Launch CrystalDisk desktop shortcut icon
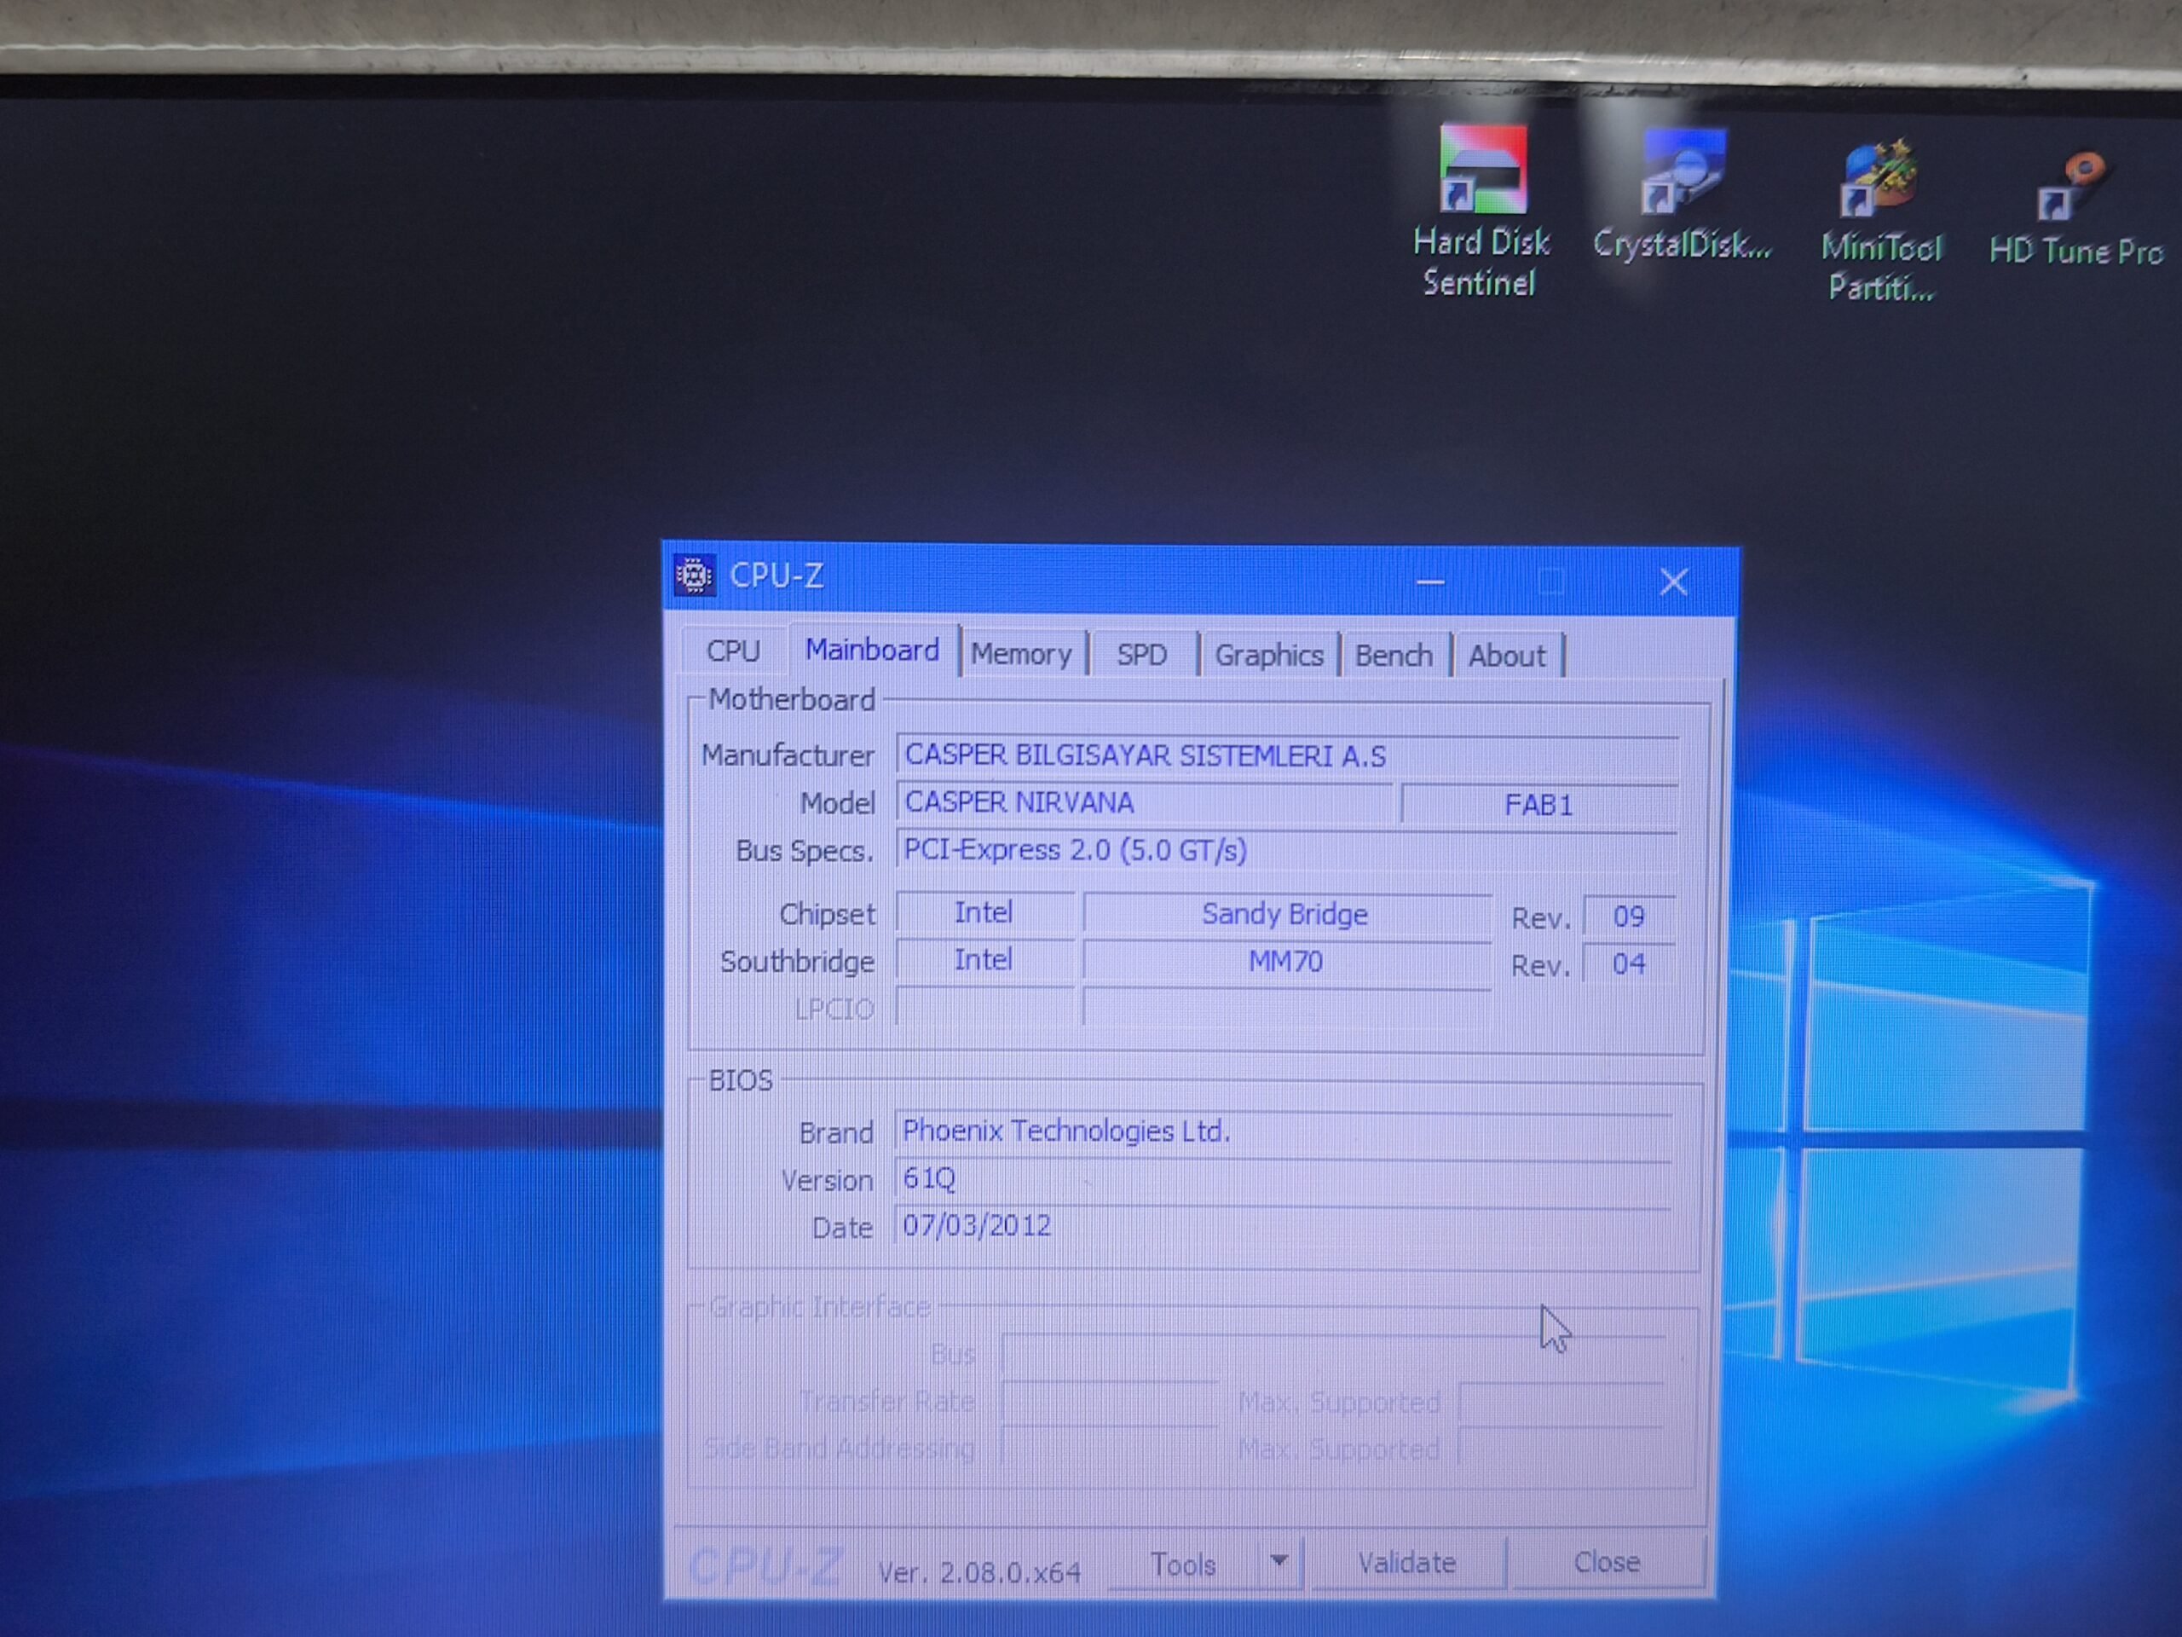This screenshot has width=2182, height=1637. [x=1683, y=195]
